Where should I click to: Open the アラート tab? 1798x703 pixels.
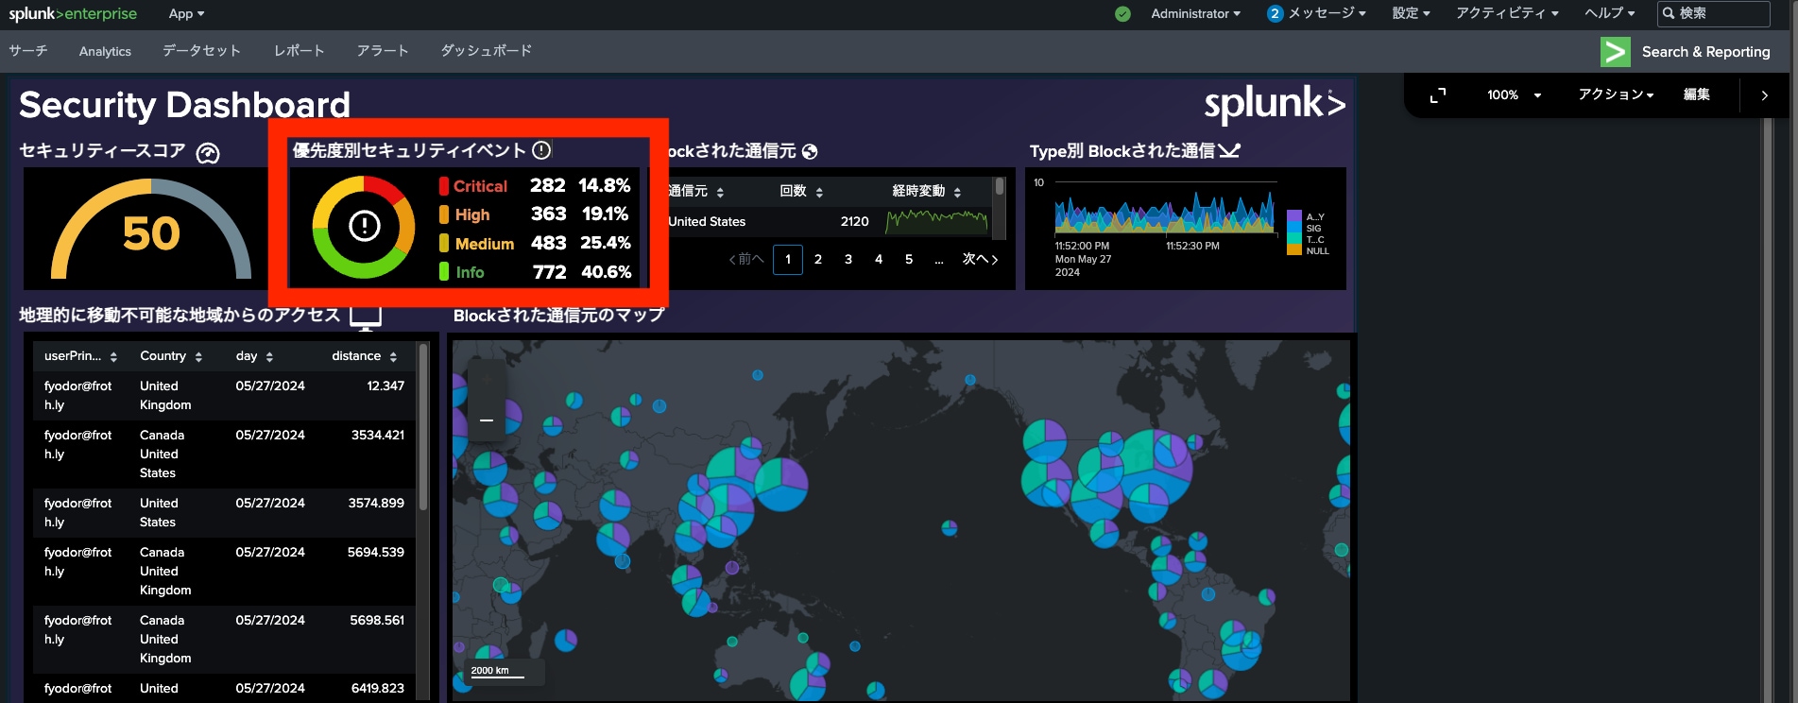click(x=383, y=51)
